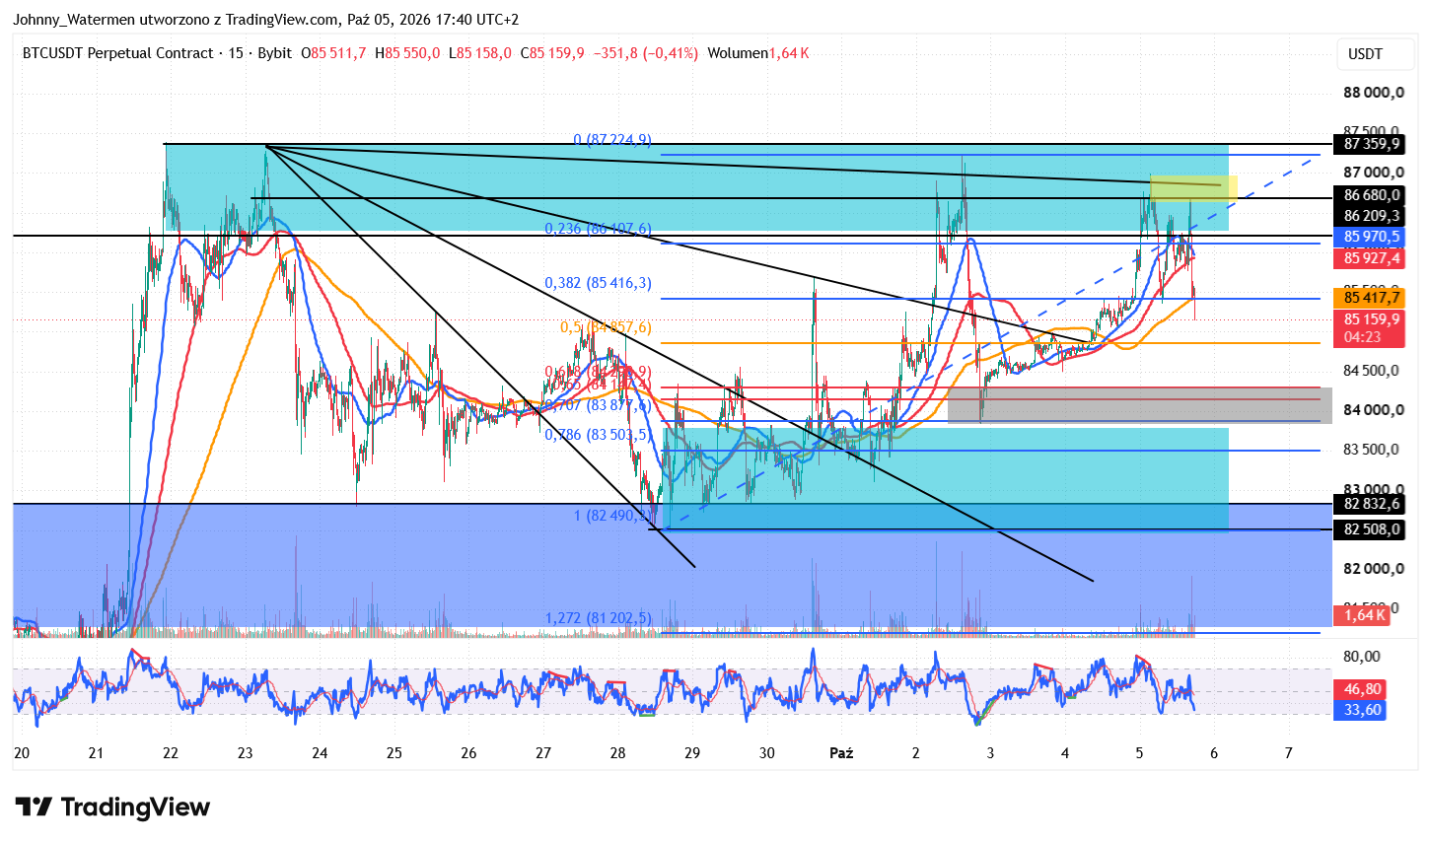The width and height of the screenshot is (1431, 844).
Task: Select the BTCUSDT Perpetual Contract symbol title
Action: (118, 53)
